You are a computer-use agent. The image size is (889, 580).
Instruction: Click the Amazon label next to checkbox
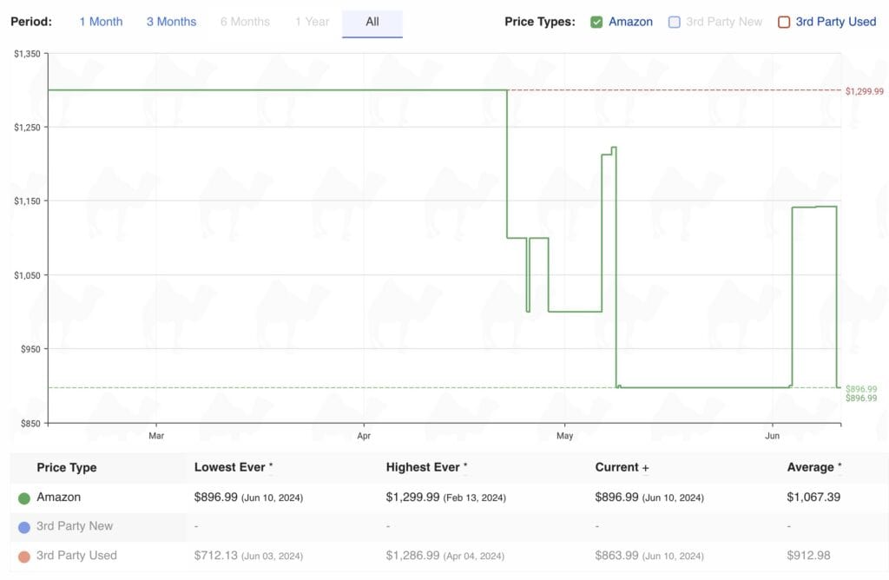(630, 22)
